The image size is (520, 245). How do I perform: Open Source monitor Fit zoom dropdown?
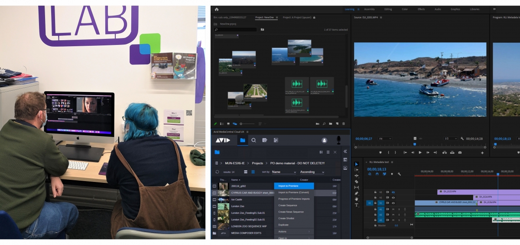tap(385, 139)
